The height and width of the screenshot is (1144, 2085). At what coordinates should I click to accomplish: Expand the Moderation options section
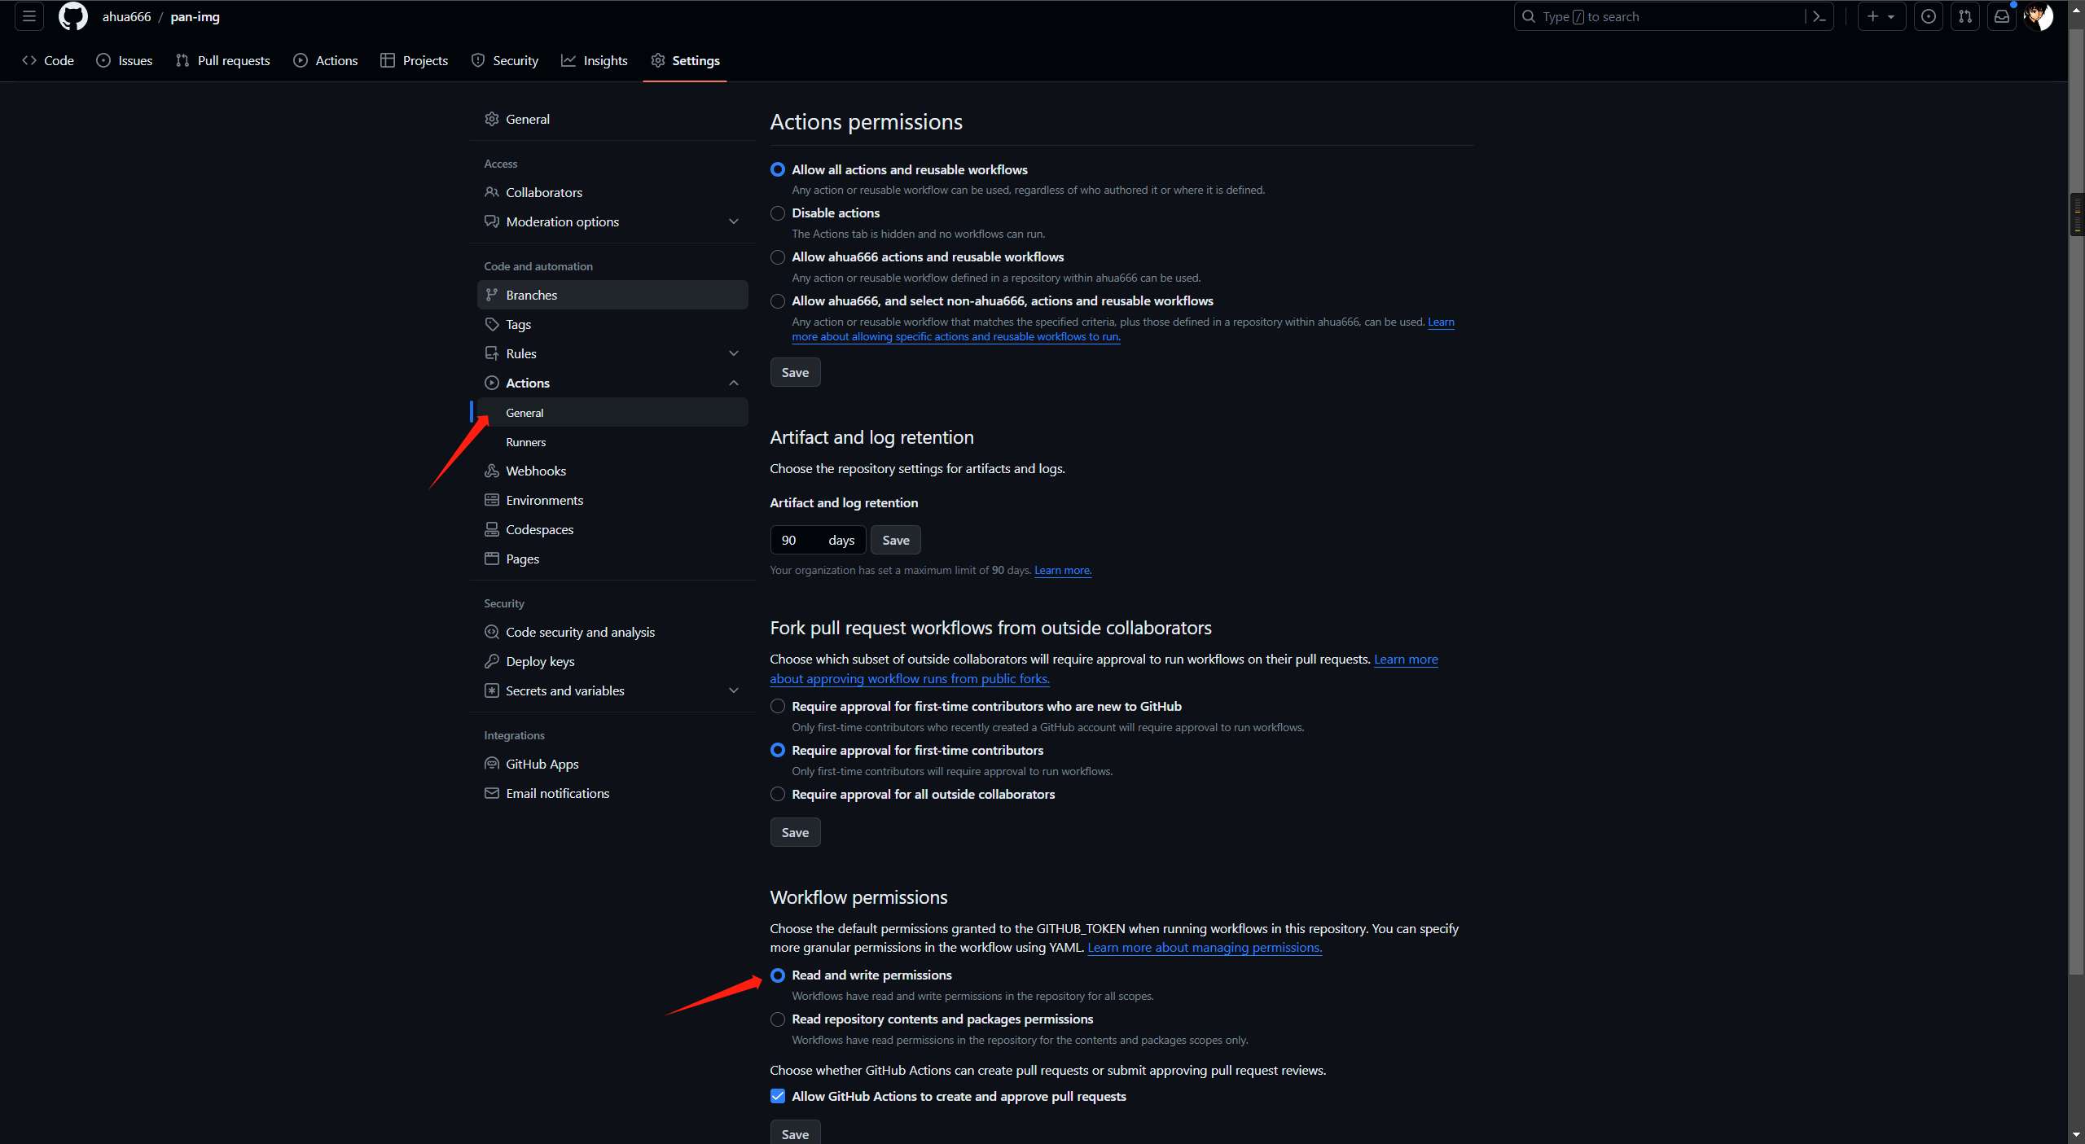tap(733, 221)
